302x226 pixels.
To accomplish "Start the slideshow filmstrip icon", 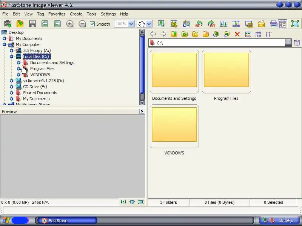I will tap(236, 24).
